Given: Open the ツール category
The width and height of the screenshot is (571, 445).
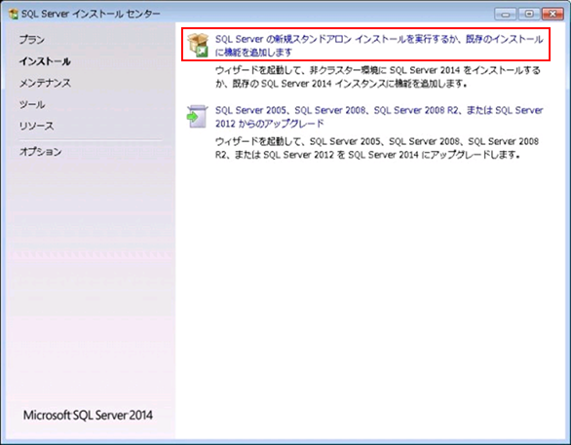Looking at the screenshot, I should (32, 105).
